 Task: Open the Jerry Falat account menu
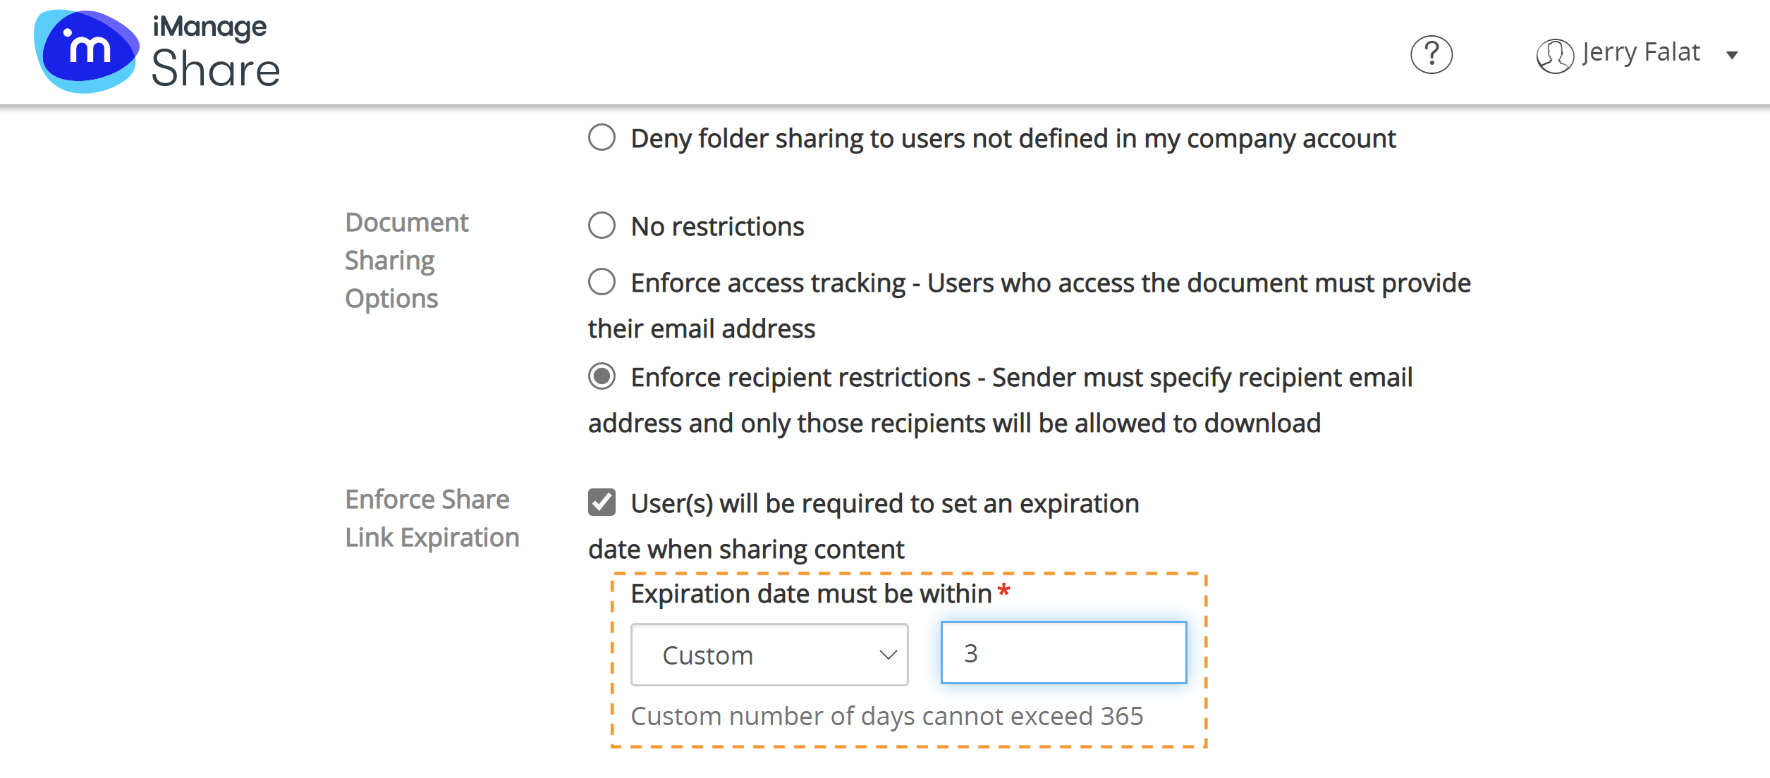1640,53
